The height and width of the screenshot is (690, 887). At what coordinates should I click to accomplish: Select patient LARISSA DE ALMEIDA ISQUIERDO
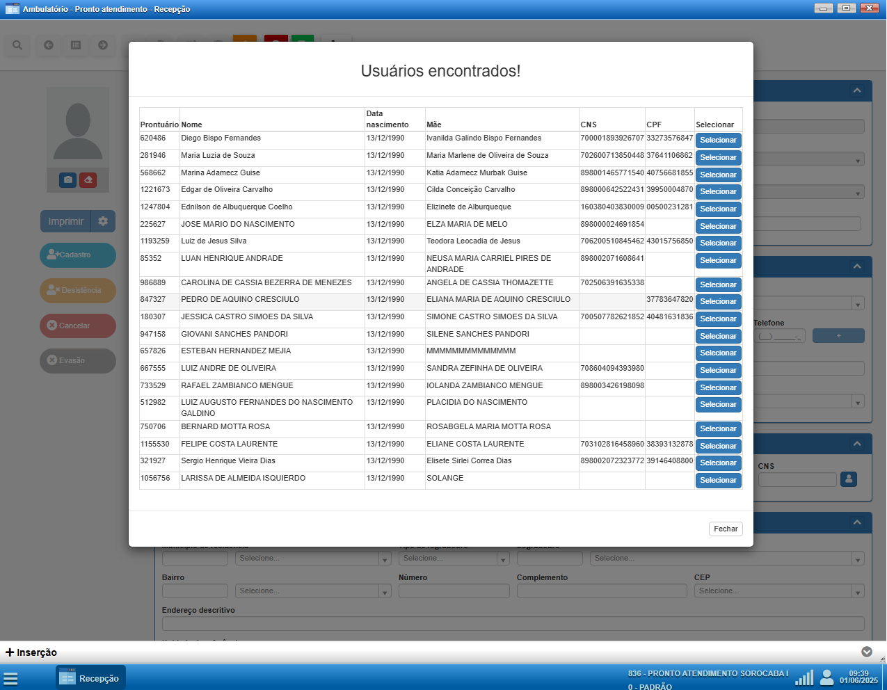point(718,481)
